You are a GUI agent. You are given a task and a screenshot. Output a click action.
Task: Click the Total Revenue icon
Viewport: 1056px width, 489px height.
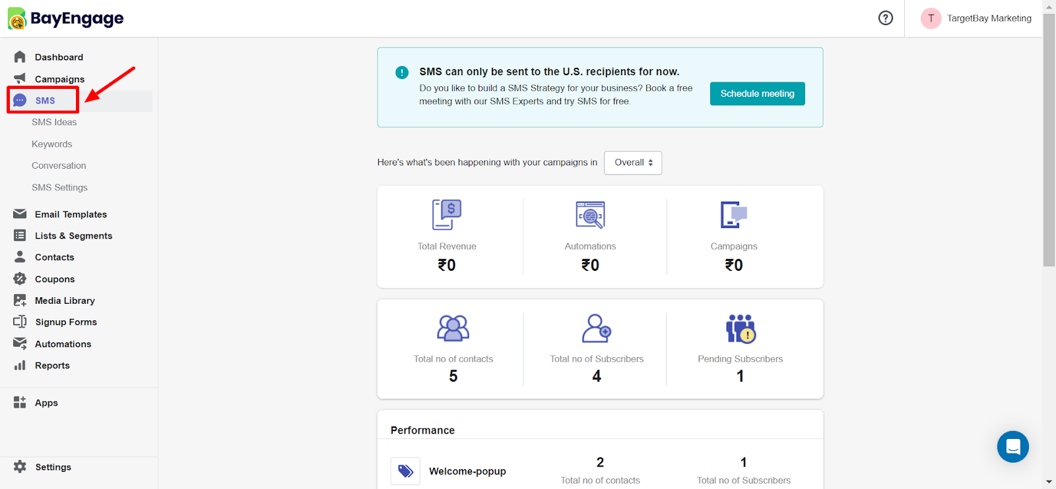coord(447,215)
